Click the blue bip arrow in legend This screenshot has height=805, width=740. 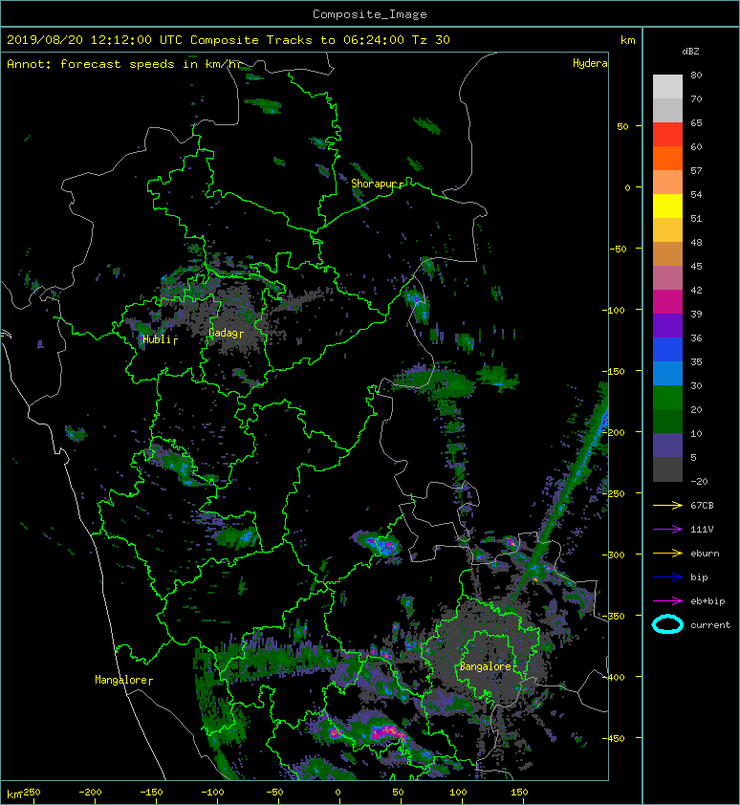tap(667, 577)
